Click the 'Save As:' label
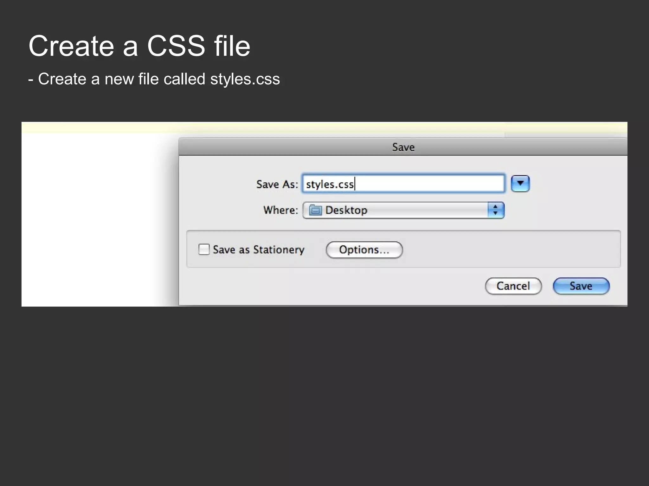The image size is (649, 486). [277, 184]
